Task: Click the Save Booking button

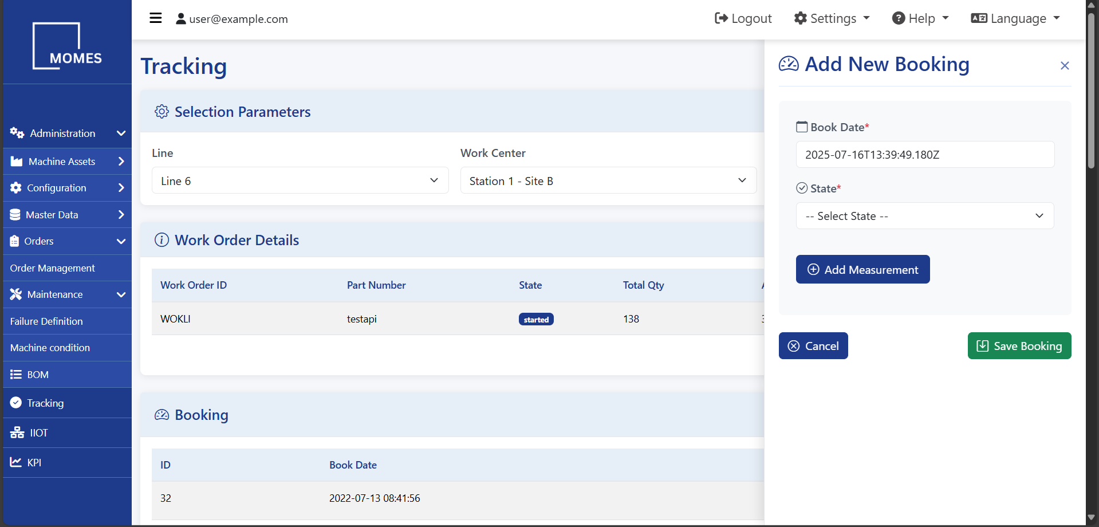Action: click(x=1019, y=346)
